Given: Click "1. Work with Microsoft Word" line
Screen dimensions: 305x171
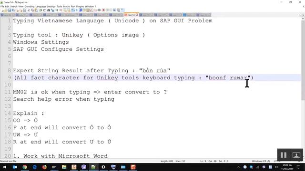Looking at the screenshot, I should click(x=61, y=156).
